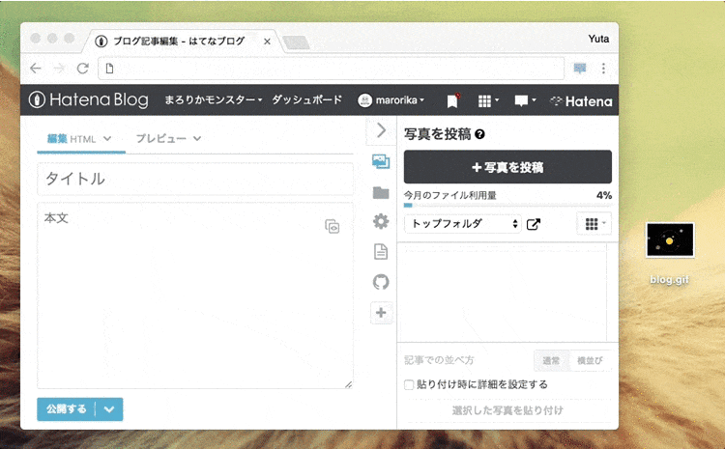Open the まろりかモンスター blog dropdown
This screenshot has height=449, width=725.
[x=214, y=99]
